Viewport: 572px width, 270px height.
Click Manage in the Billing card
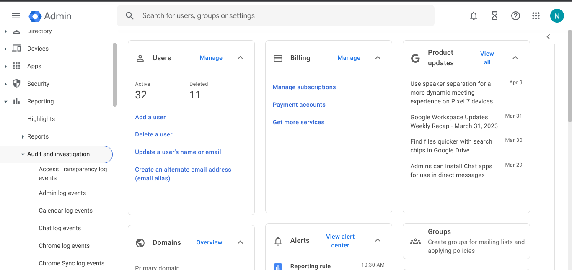[x=349, y=58]
